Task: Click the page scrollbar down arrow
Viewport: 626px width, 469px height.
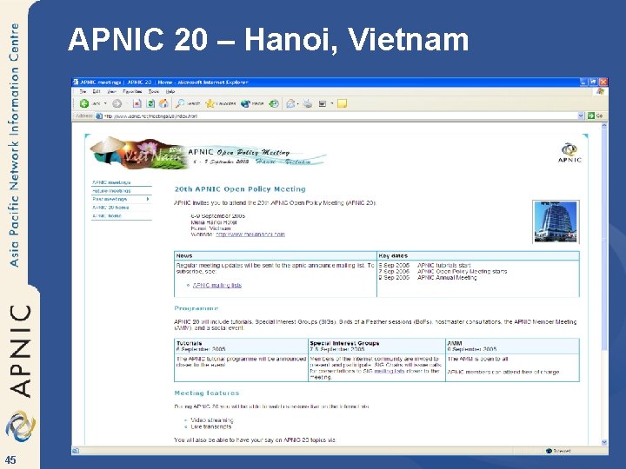Action: coord(604,442)
